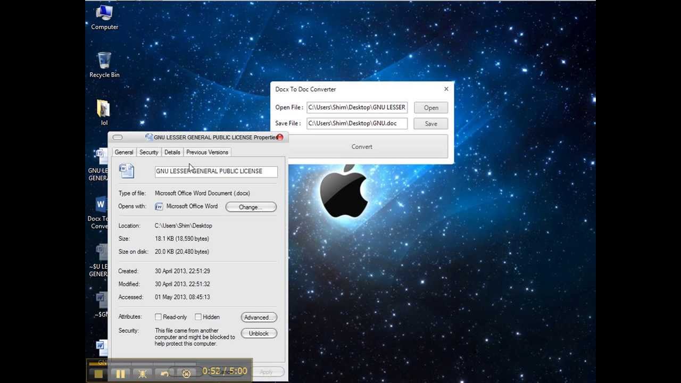The width and height of the screenshot is (681, 383).
Task: Click the Convert button in the converter window
Action: [362, 147]
